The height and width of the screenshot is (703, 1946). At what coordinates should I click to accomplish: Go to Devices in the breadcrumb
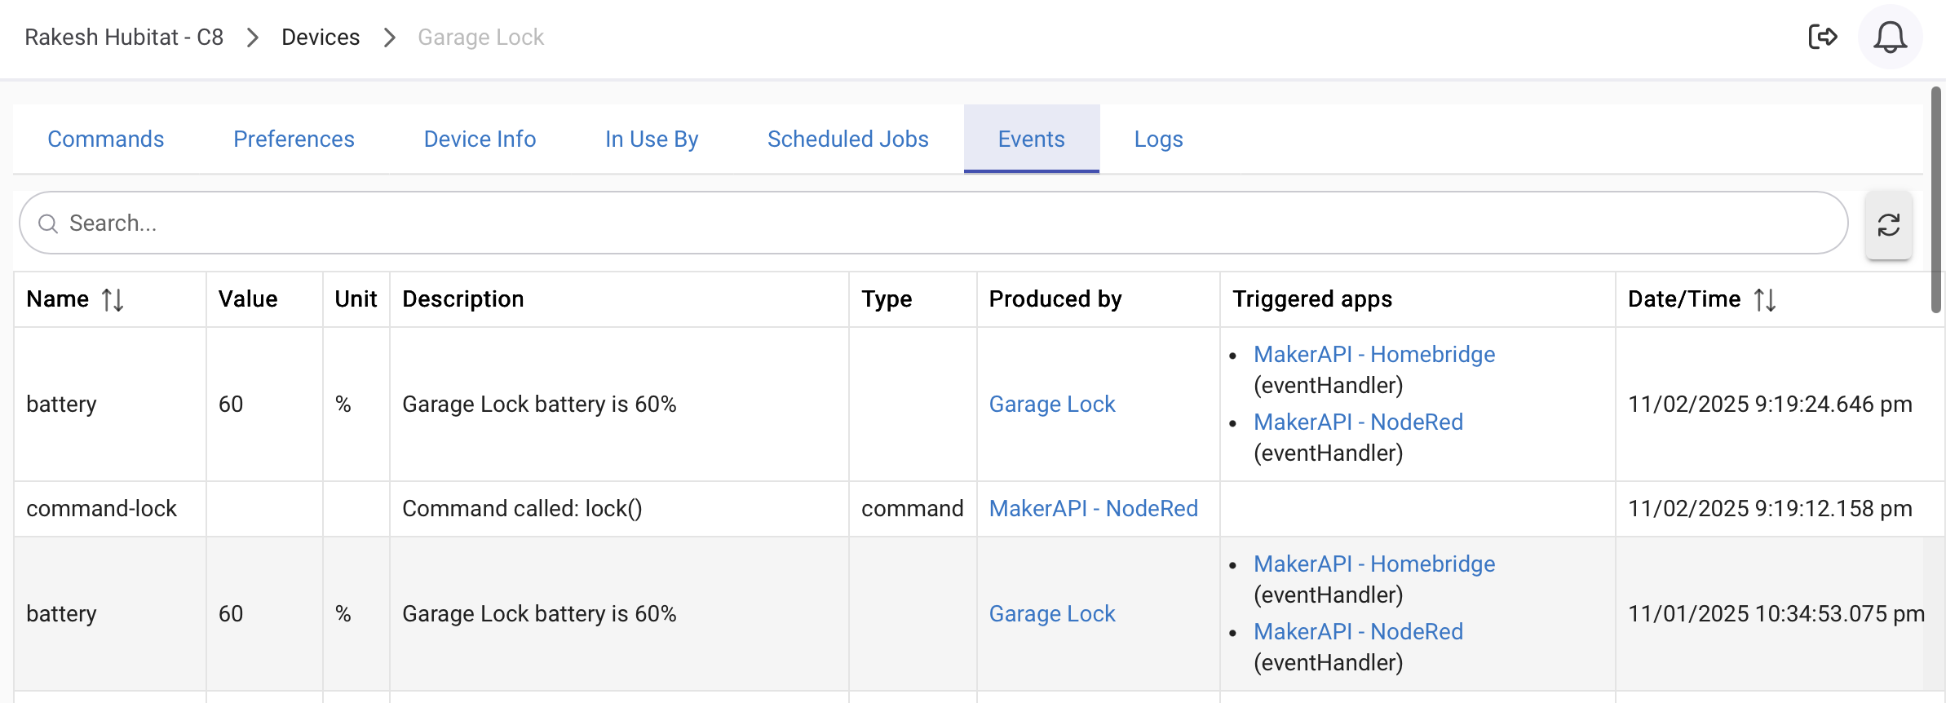[x=321, y=38]
